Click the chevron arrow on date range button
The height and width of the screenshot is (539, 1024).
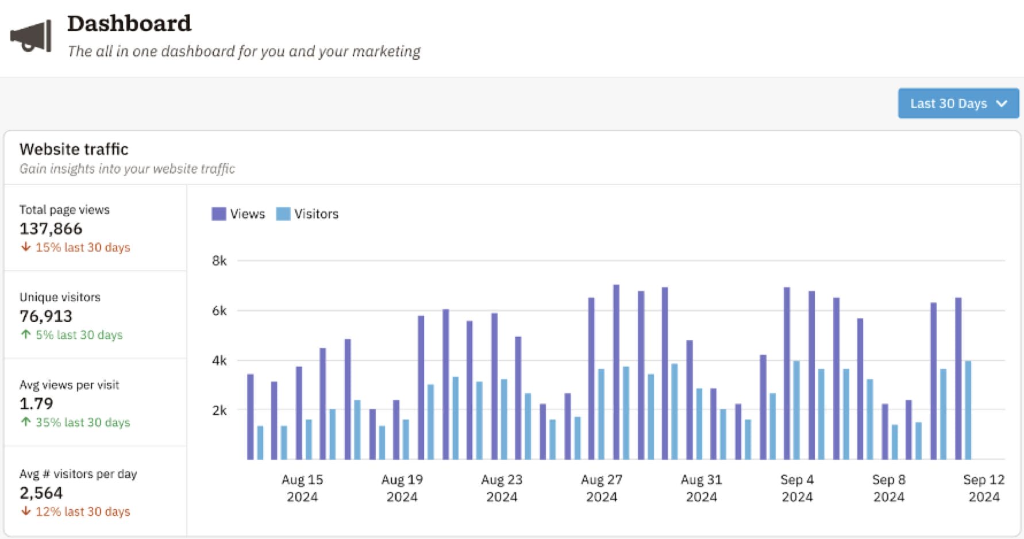point(1002,103)
